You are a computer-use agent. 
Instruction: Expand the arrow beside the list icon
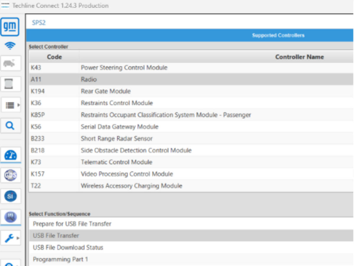tap(19, 105)
